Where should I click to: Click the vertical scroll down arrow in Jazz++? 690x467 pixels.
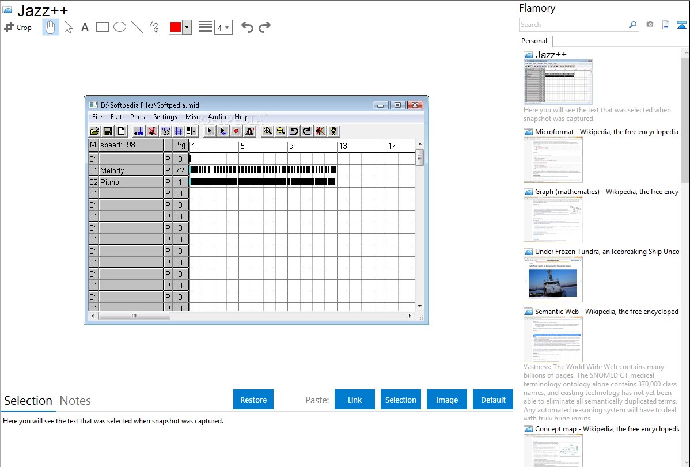click(x=420, y=306)
